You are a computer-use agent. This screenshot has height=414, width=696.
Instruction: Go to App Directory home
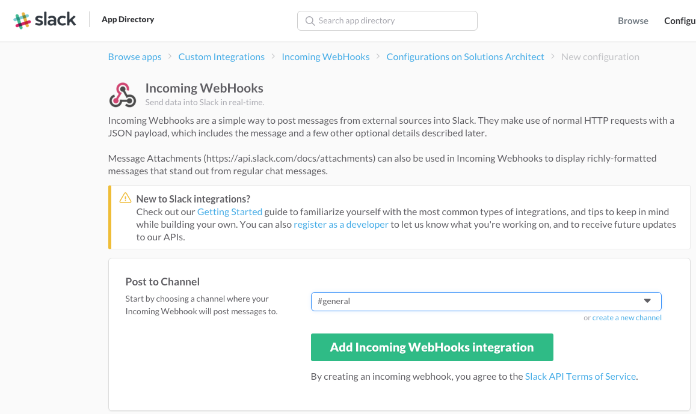click(128, 19)
